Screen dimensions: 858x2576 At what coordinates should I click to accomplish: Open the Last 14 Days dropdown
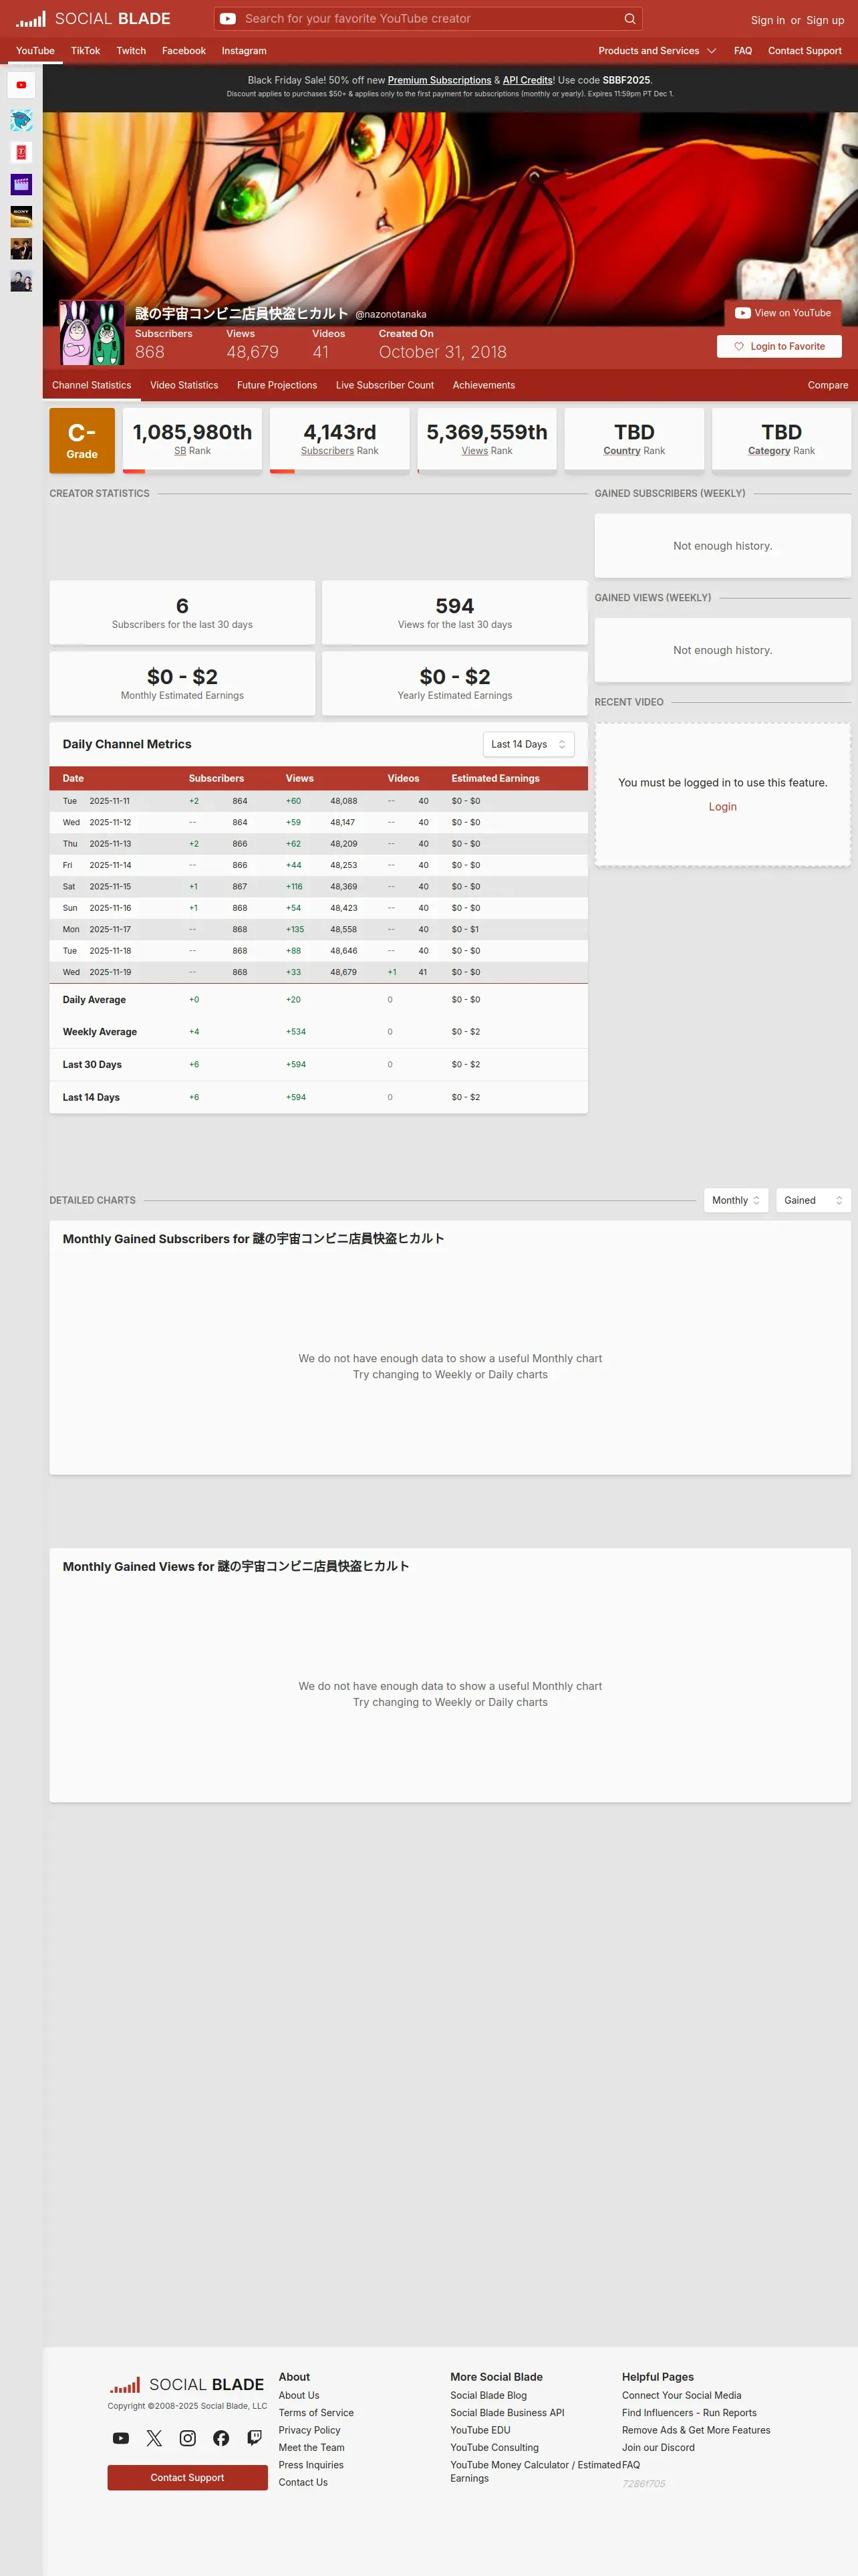[x=529, y=744]
